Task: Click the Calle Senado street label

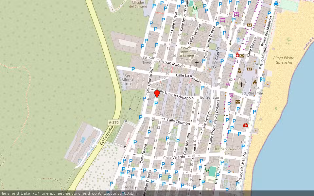Action: click(x=207, y=121)
